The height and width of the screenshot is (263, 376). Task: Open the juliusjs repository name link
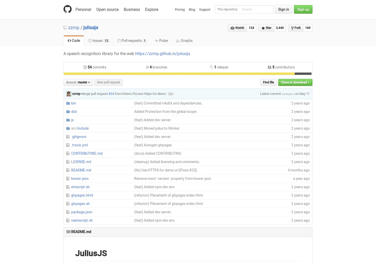point(91,28)
